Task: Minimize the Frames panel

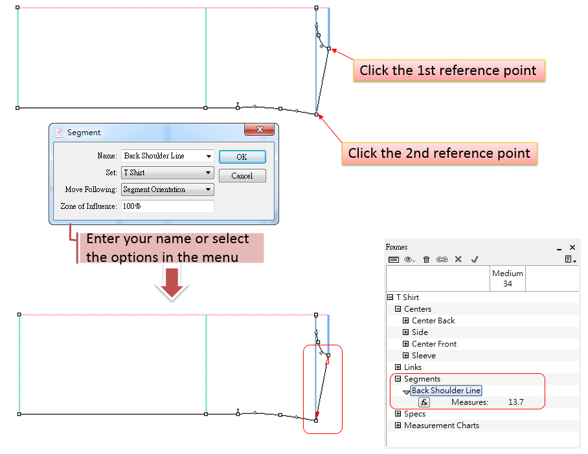Action: click(560, 248)
